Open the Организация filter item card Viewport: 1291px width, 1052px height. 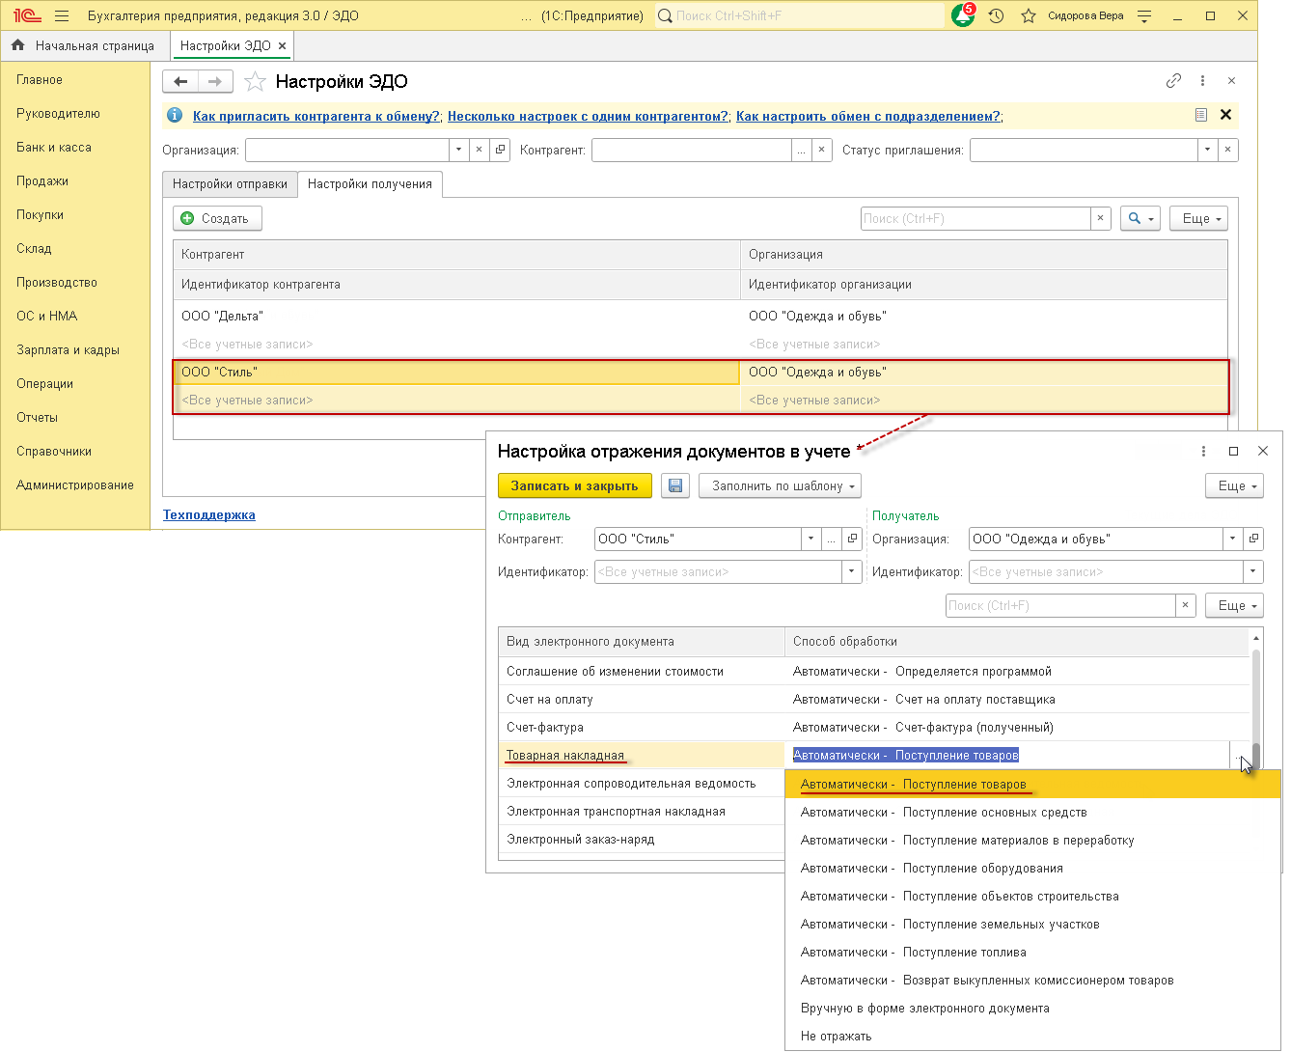(x=500, y=150)
